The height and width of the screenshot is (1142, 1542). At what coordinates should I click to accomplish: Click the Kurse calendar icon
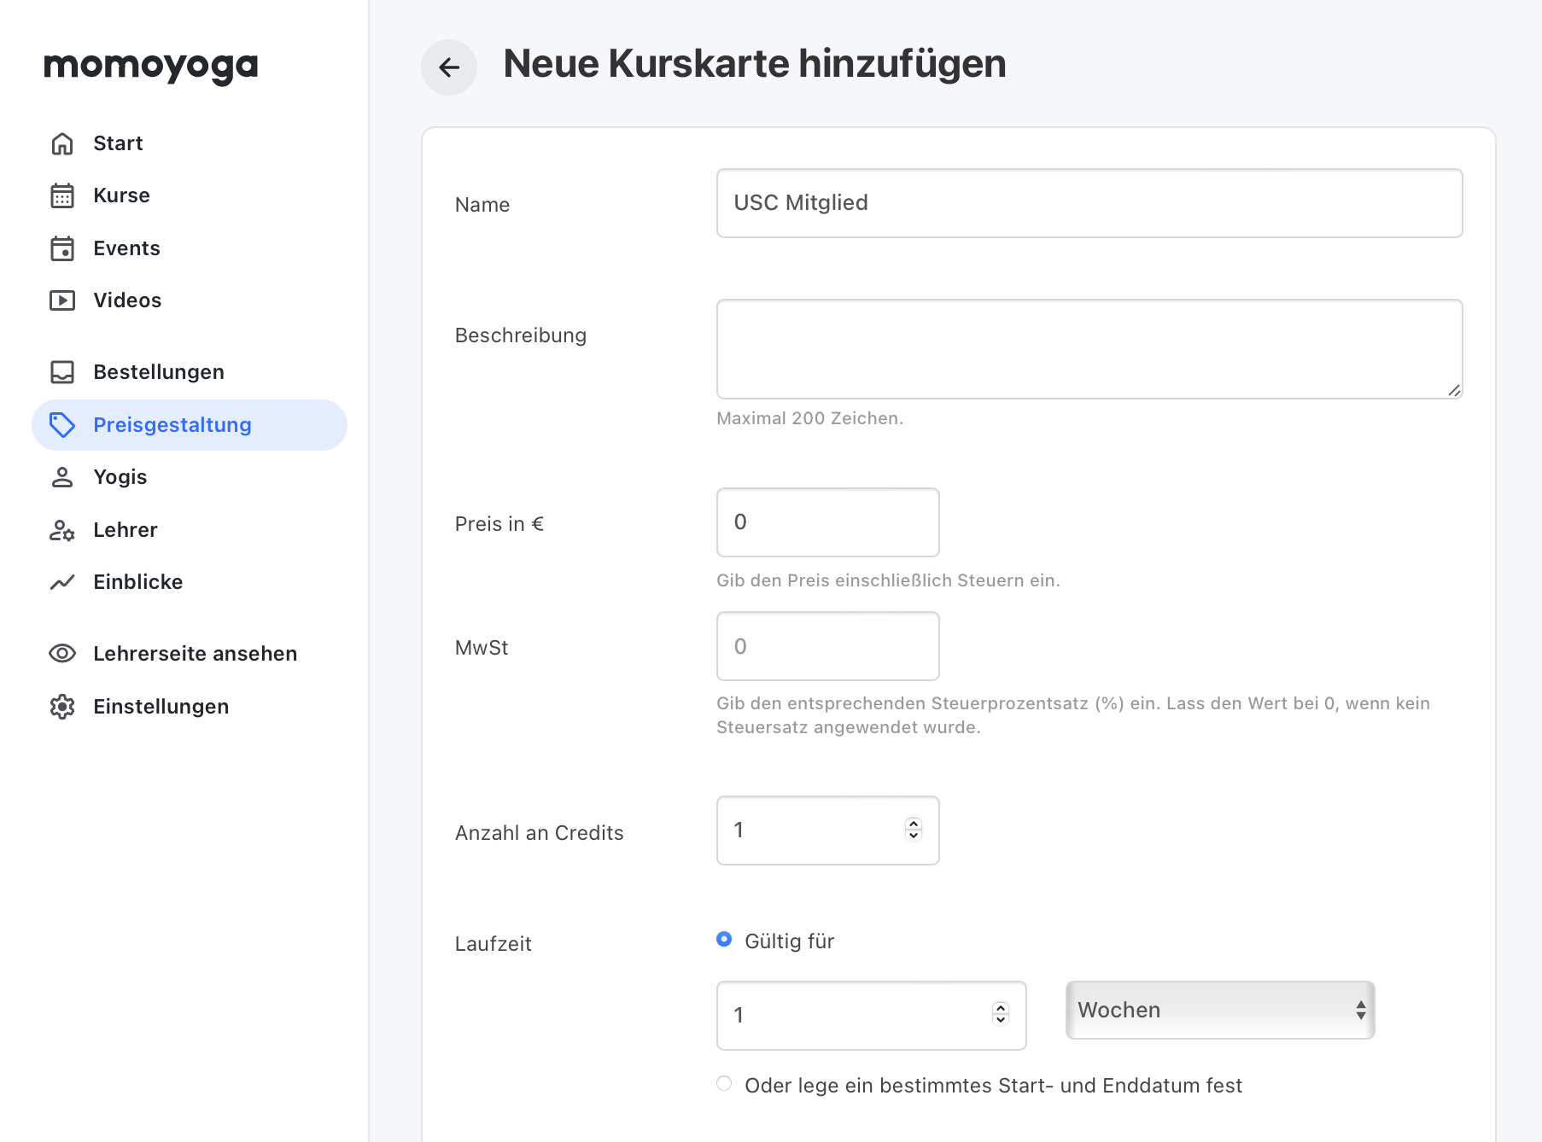coord(62,195)
